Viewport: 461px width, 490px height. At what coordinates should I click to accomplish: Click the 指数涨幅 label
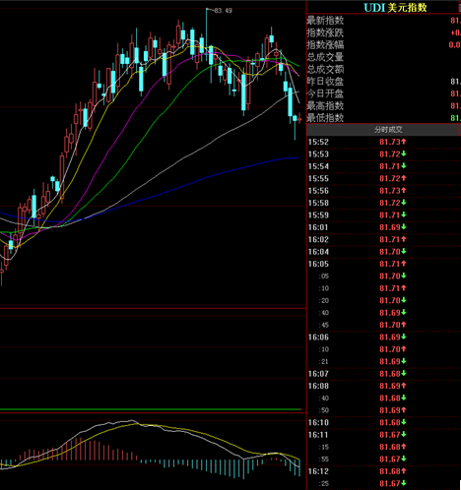(x=325, y=44)
